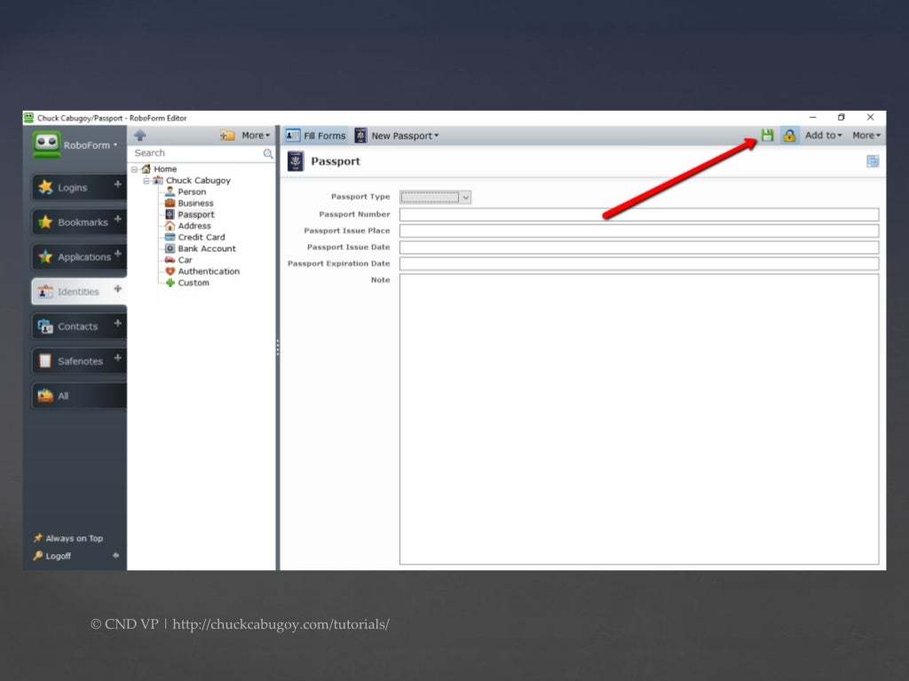The width and height of the screenshot is (909, 681).
Task: Toggle Always on Top
Action: (x=68, y=538)
